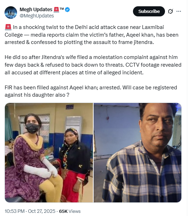Viewport: 189px width, 216px height.
Task: Select the paragraph about FIR against Aqeel khan
Action: click(91, 91)
